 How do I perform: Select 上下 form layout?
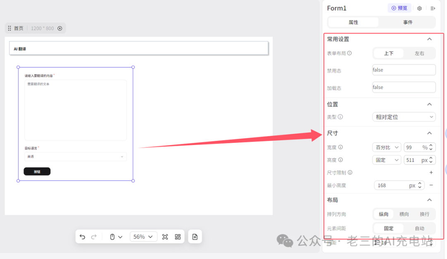point(389,53)
